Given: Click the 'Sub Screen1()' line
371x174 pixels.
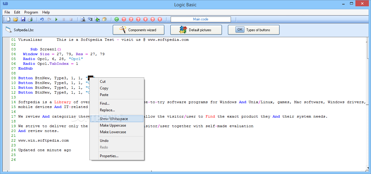Looking at the screenshot, I should 46,49.
